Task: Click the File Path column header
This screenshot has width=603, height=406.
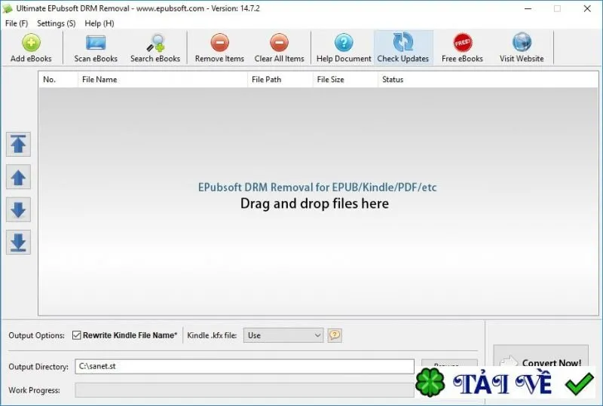Action: [280, 80]
